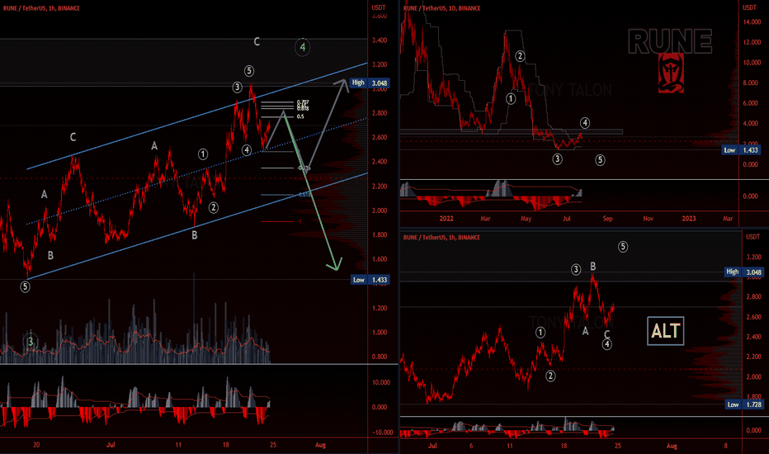Select circled 4 on left chart midline
This screenshot has width=769, height=454.
pyautogui.click(x=247, y=150)
